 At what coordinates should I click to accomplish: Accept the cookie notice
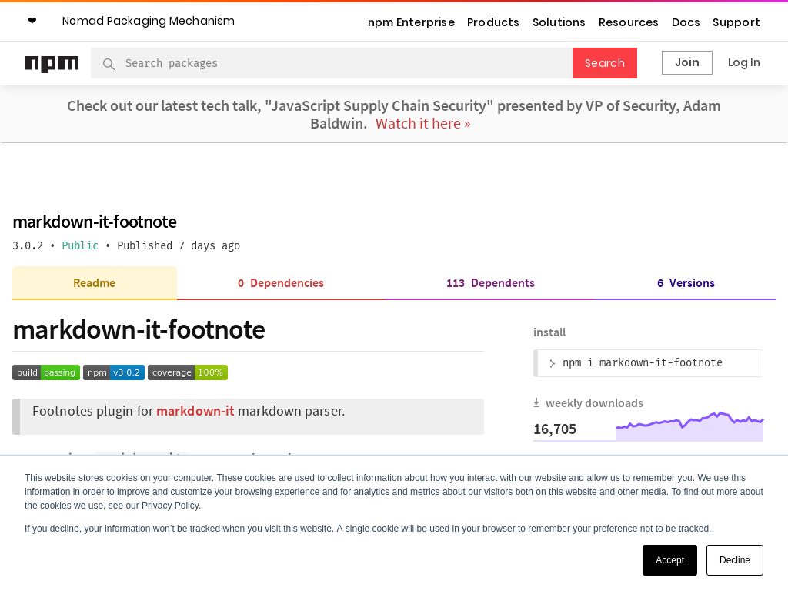coord(669,560)
